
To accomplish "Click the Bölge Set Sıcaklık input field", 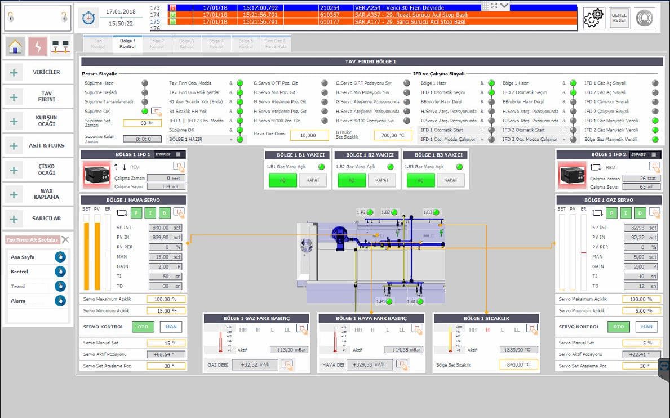I will pyautogui.click(x=518, y=364).
